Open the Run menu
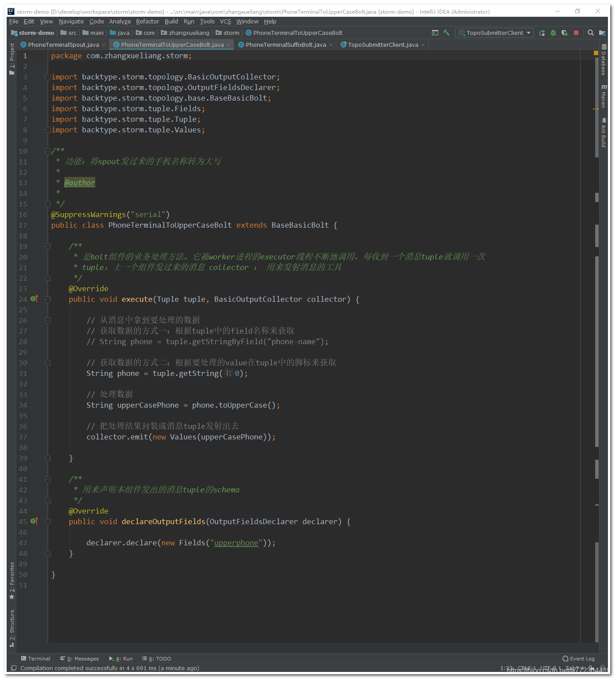Image resolution: width=615 pixels, height=679 pixels. (x=189, y=21)
